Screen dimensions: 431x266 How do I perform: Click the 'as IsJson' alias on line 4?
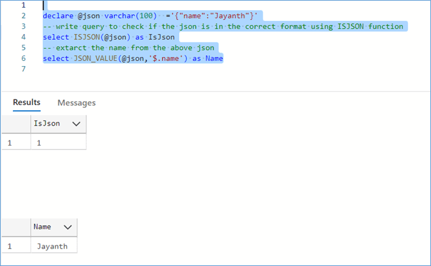[x=155, y=37]
